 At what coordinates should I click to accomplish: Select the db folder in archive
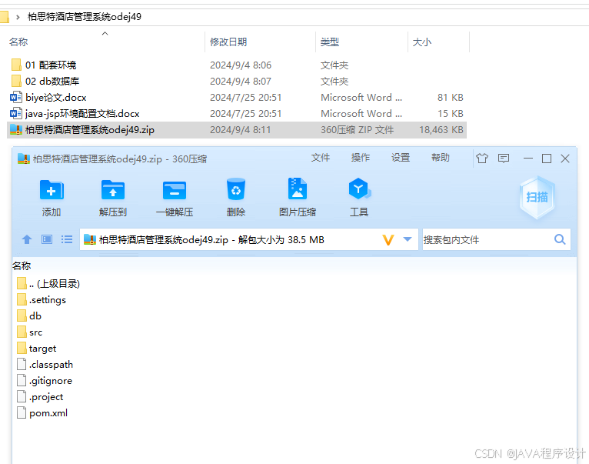[29, 315]
